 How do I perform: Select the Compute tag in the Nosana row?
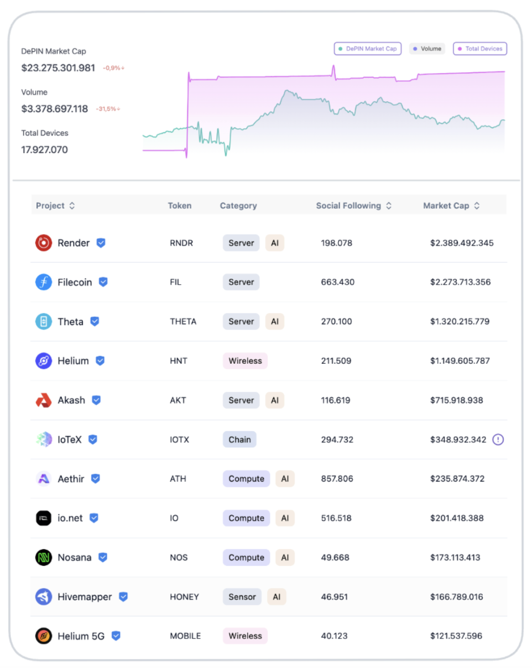point(246,557)
